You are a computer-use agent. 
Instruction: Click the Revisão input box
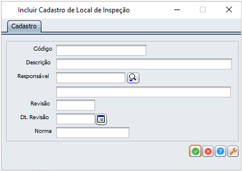pyautogui.click(x=76, y=105)
